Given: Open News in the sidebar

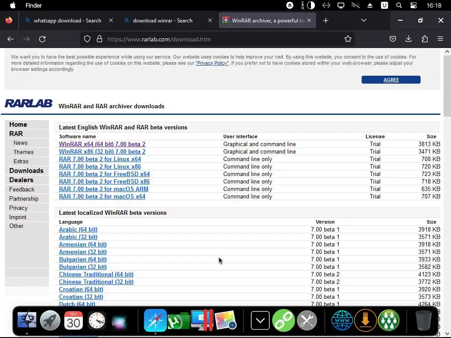Looking at the screenshot, I should pos(20,143).
